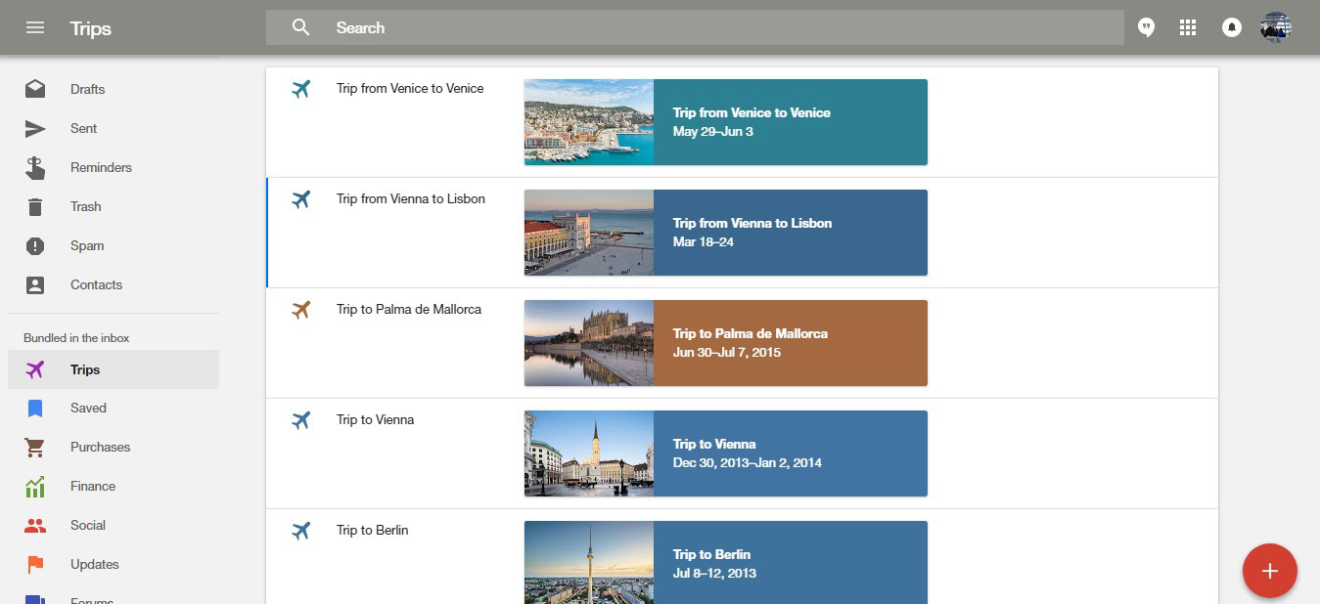Open the Purchases bundle
1320x604 pixels.
pos(100,447)
